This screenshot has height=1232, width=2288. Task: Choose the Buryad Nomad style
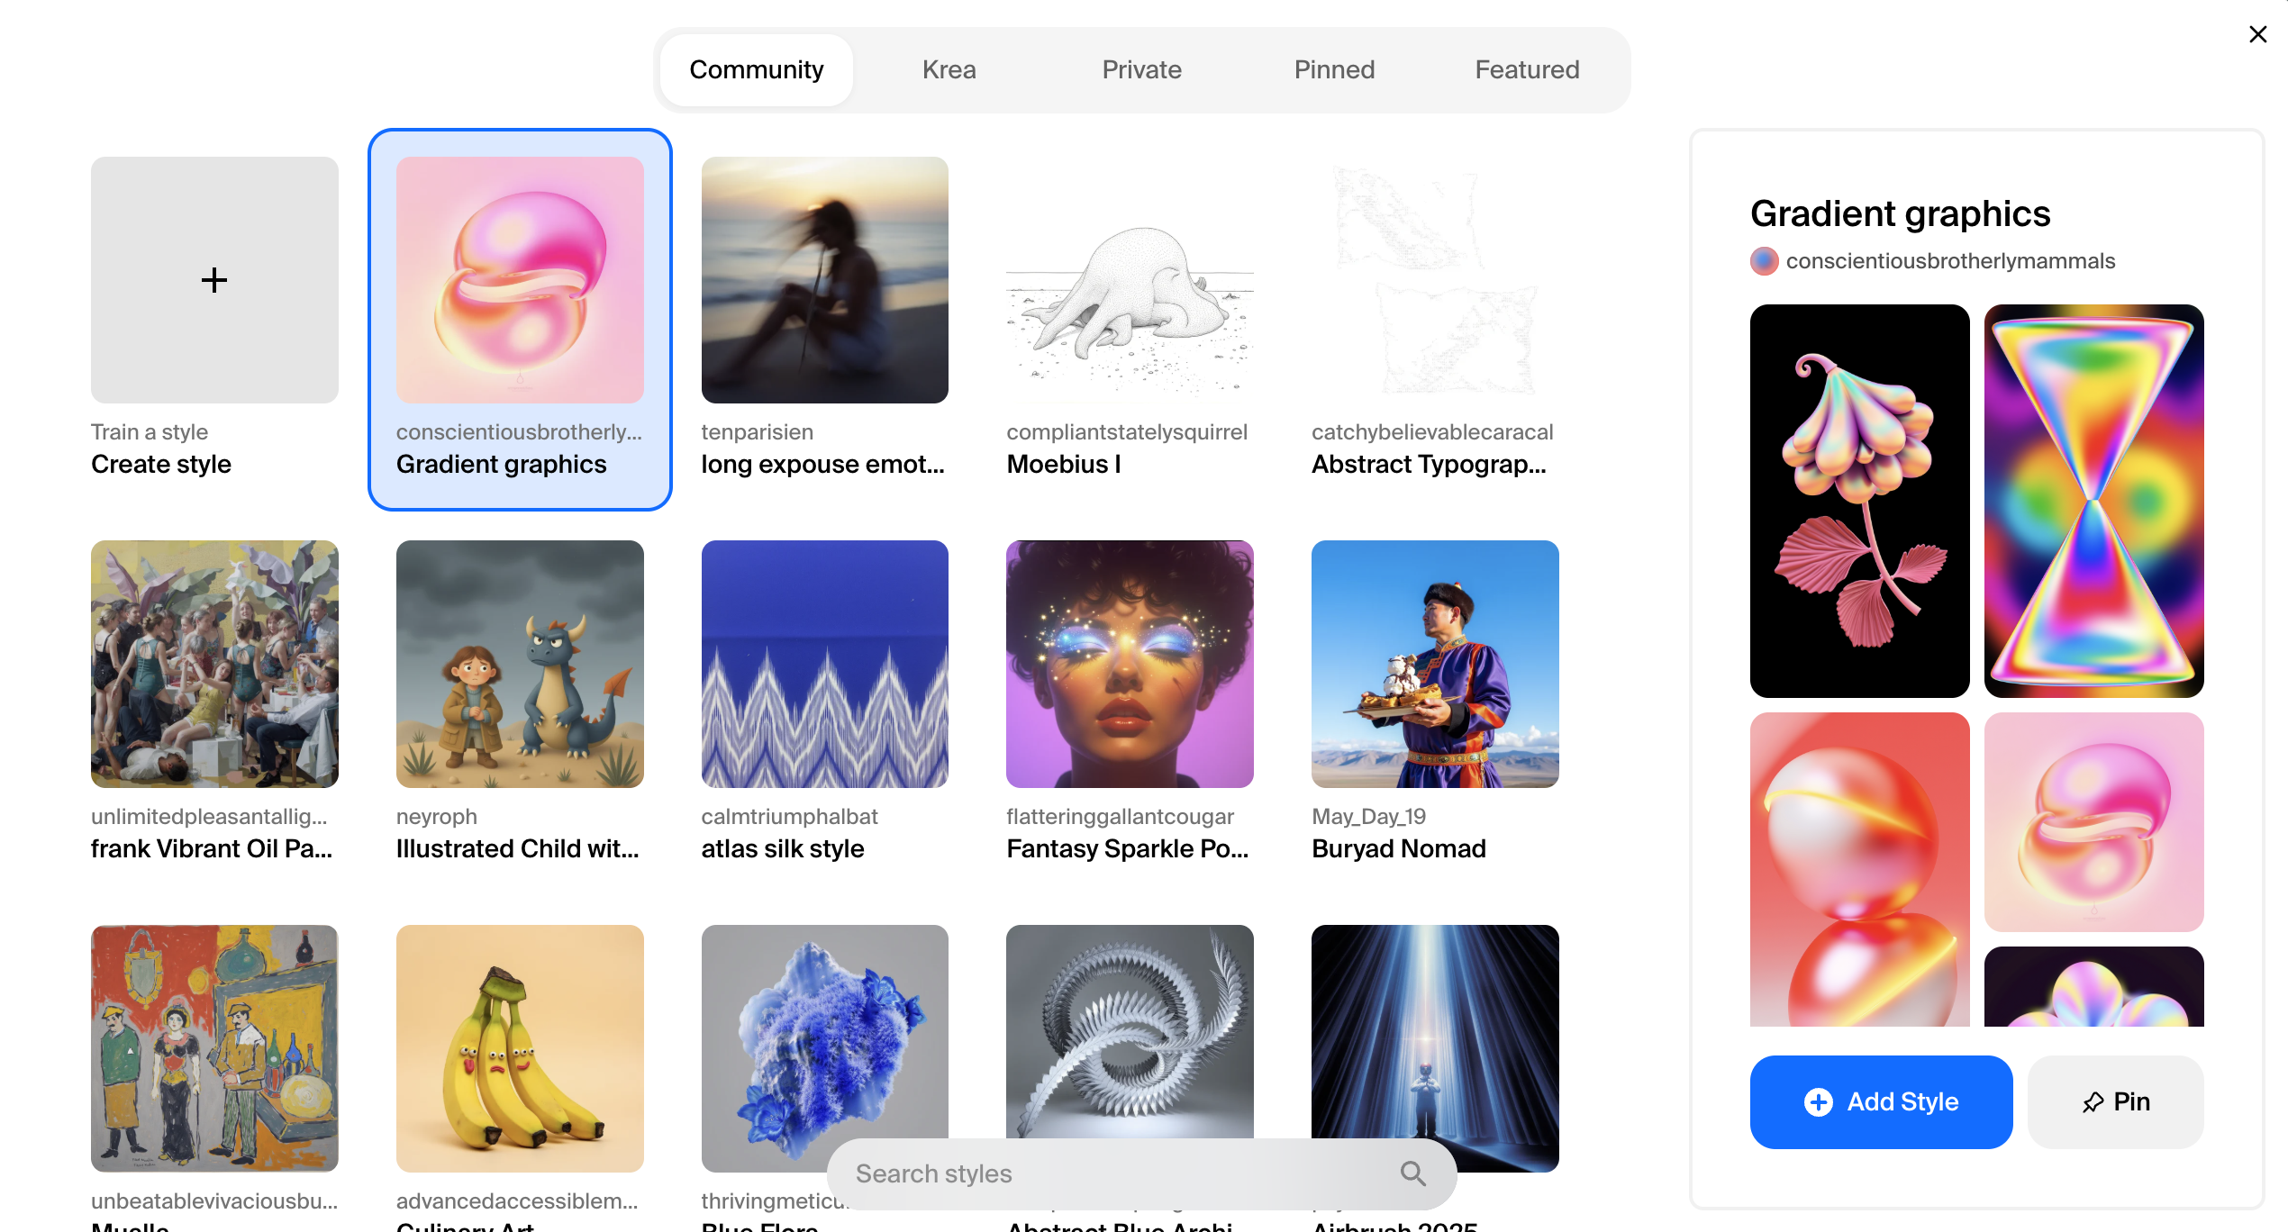pyautogui.click(x=1435, y=664)
